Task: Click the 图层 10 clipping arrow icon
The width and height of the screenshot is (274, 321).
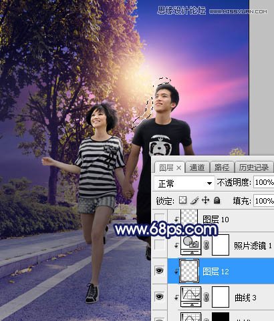Action: (176, 220)
